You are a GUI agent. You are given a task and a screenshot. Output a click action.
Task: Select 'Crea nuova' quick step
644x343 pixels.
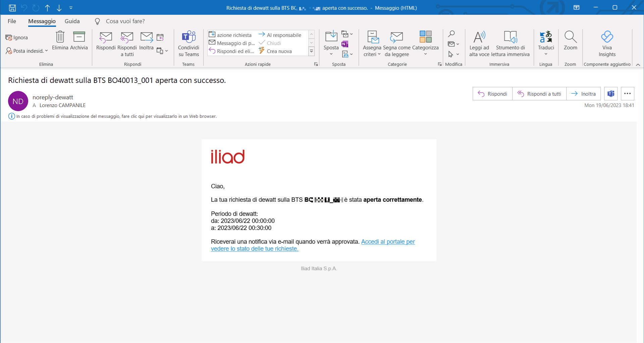coord(275,51)
